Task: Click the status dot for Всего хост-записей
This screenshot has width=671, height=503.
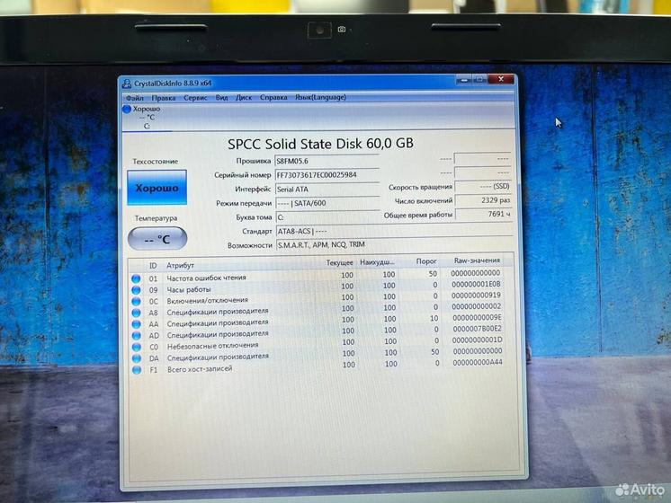Action: click(137, 370)
